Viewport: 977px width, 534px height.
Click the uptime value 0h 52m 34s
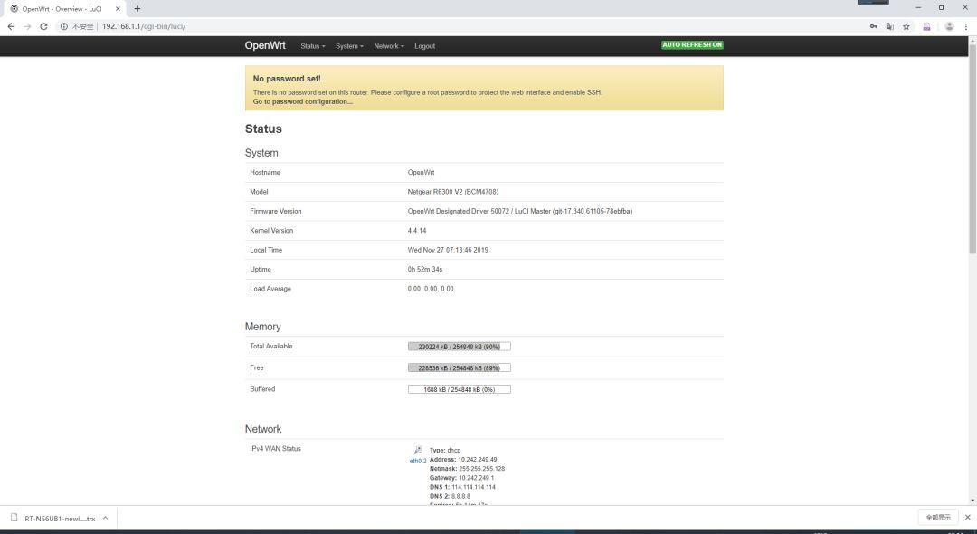pyautogui.click(x=425, y=269)
